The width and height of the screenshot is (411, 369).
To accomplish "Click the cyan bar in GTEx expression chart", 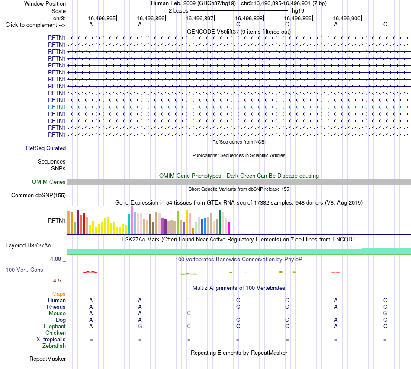I will coord(129,224).
